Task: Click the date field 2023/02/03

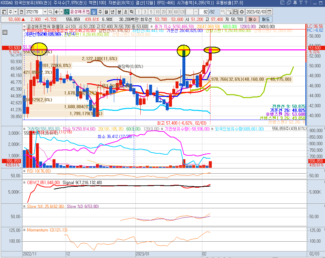Action: [x=256, y=12]
